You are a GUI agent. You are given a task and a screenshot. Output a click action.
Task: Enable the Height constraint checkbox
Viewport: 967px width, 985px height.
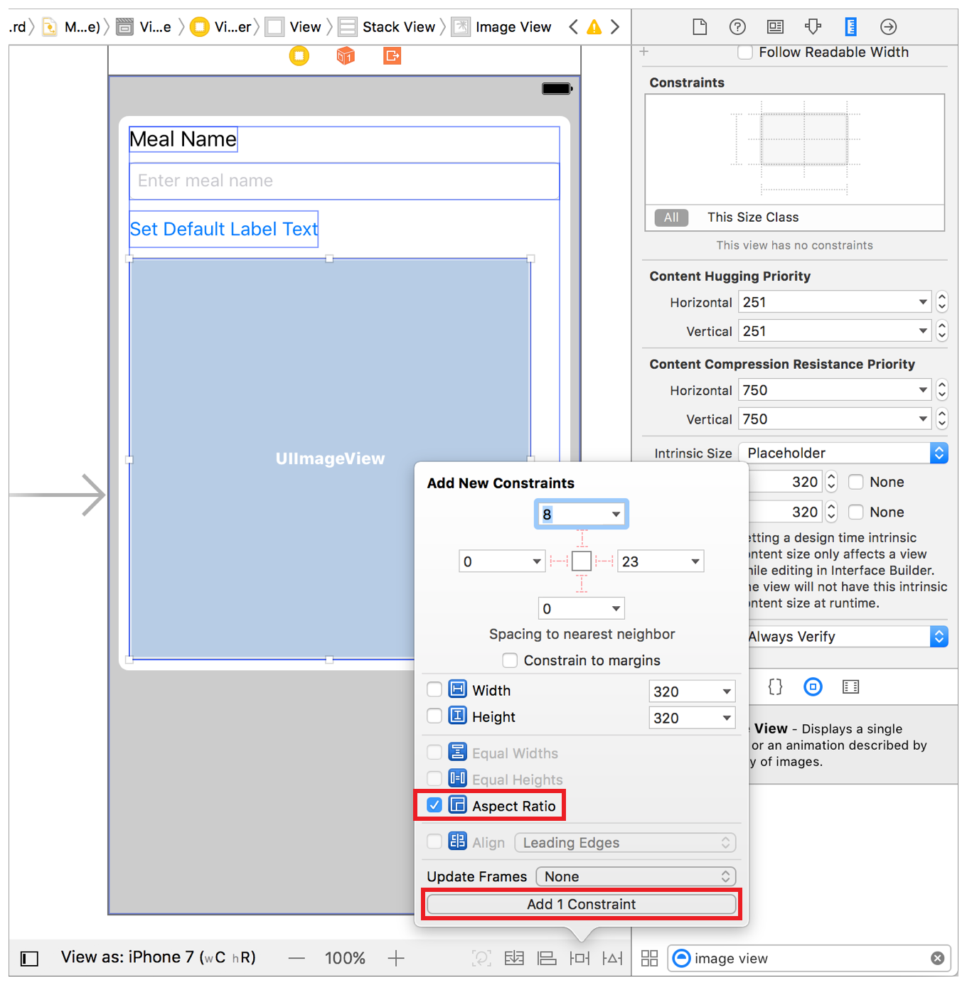coord(434,716)
